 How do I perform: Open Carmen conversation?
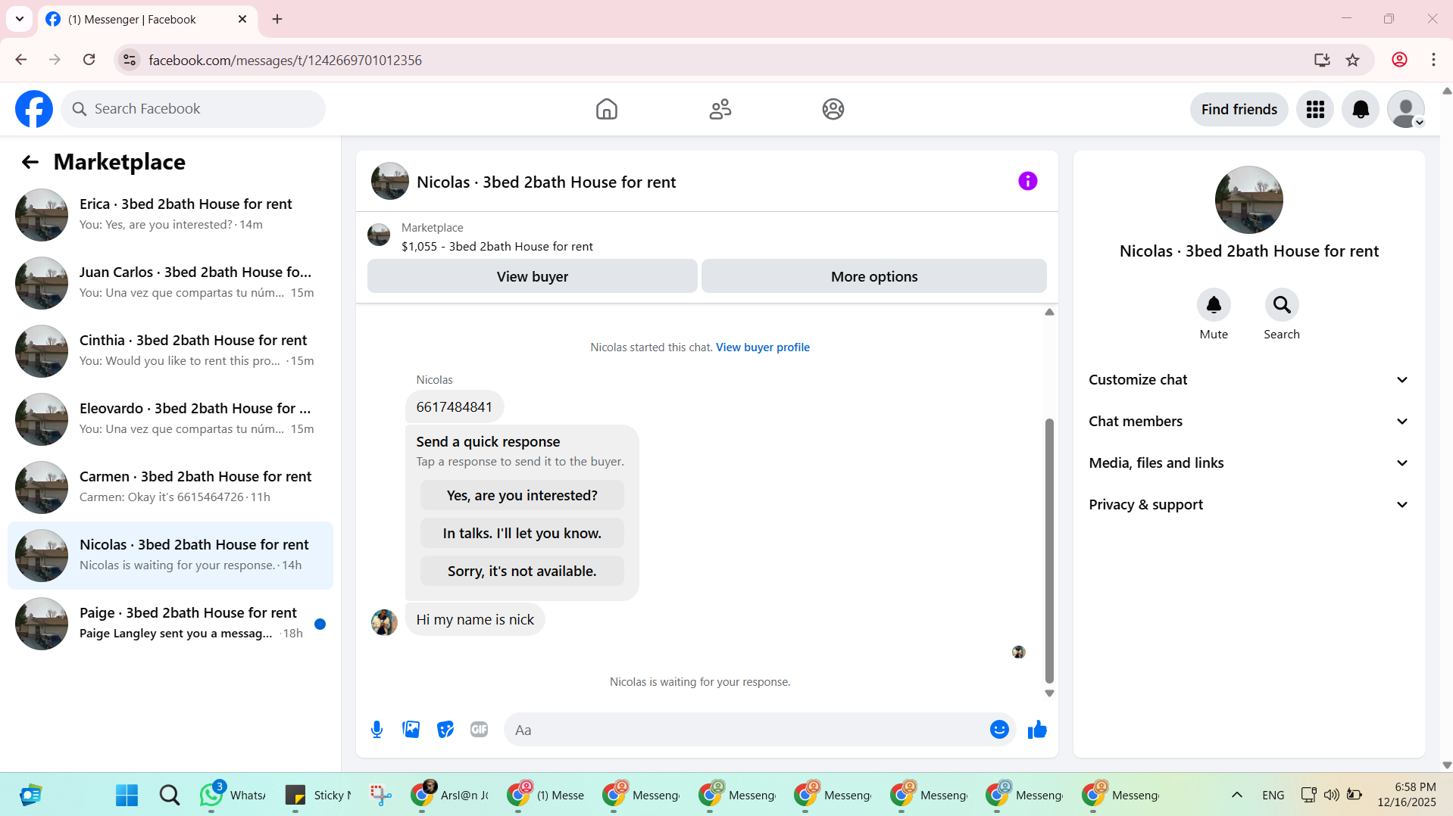170,487
